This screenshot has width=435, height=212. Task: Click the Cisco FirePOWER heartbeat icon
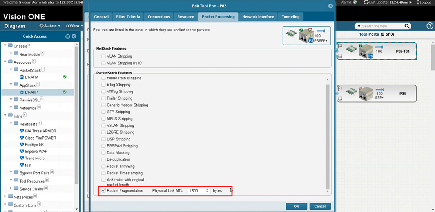22,138
